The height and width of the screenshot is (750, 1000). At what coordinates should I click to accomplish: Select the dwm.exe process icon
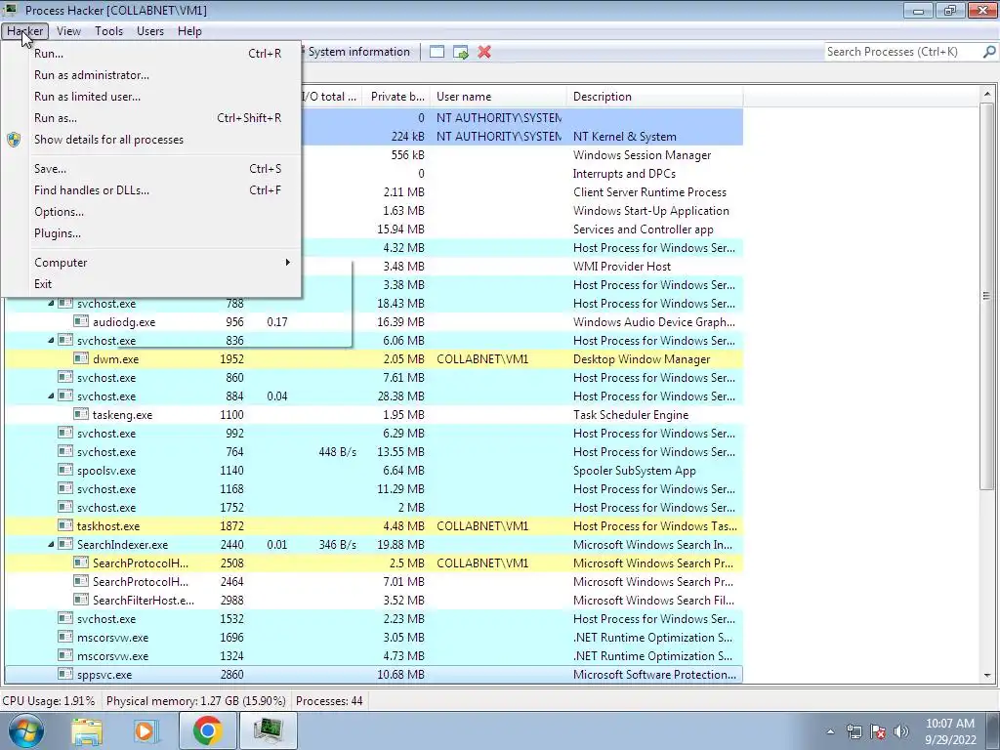click(x=81, y=358)
